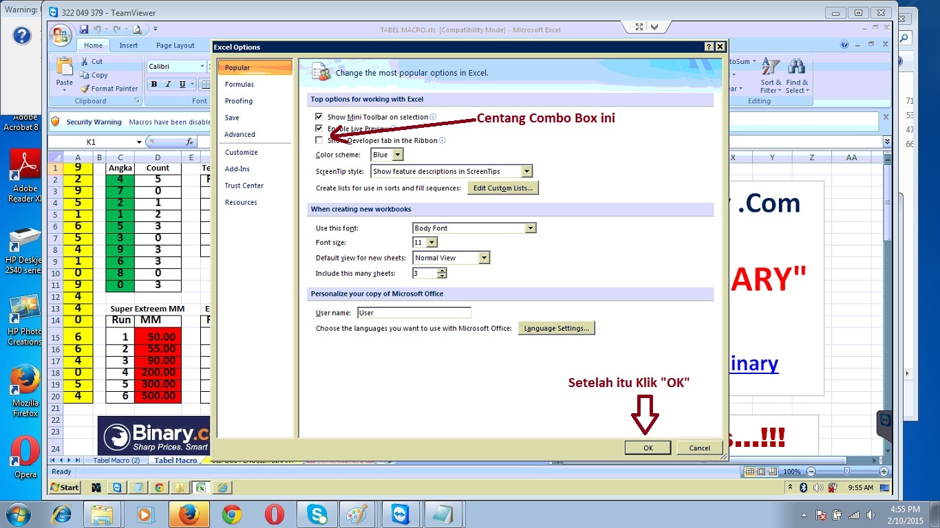Click the Name Box showing K1
Viewport: 940px width, 528px height.
pos(91,142)
